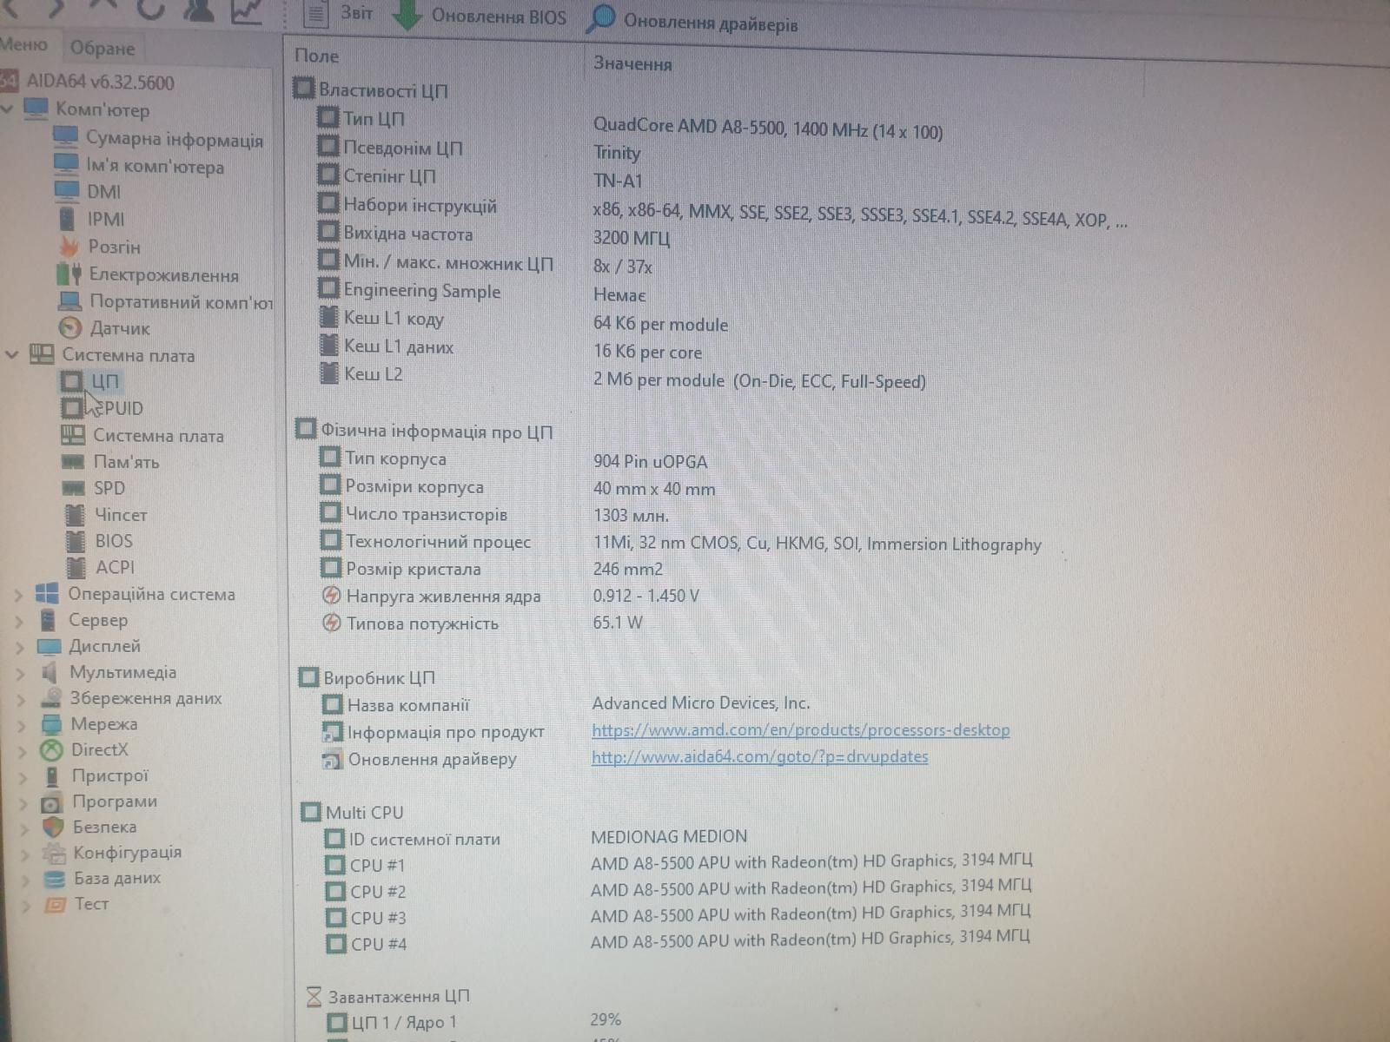1390x1042 pixels.
Task: Select the Engineering Sample row
Action: click(x=421, y=291)
